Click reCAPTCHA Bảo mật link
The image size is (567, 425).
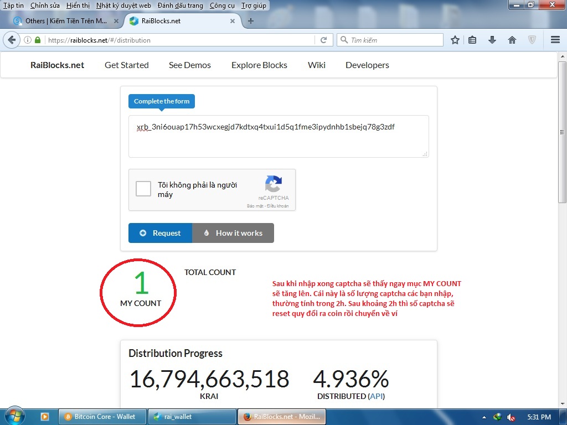coord(255,206)
